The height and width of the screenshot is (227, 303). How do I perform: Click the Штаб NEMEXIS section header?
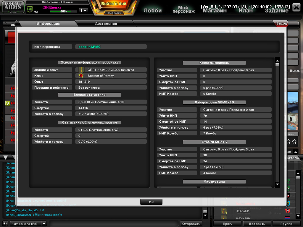click(214, 142)
